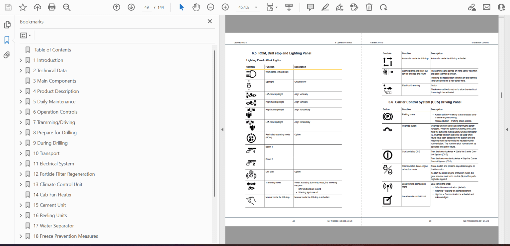Select the 'Table of Contents' bookmark
510x246 pixels.
point(52,49)
